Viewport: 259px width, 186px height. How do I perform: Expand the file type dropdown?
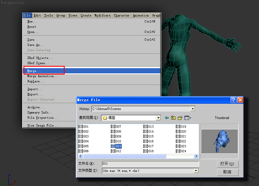point(196,171)
